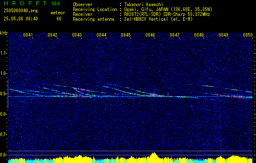Click the kHz axis unit label
Screen dimensions: 256x163
(x=4, y=33)
